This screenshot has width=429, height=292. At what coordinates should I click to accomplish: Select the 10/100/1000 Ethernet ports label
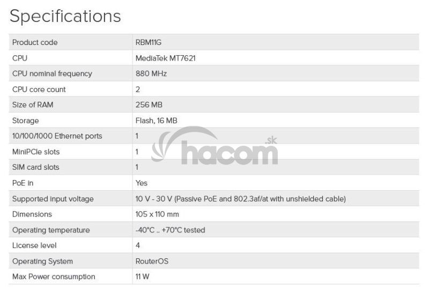point(57,136)
